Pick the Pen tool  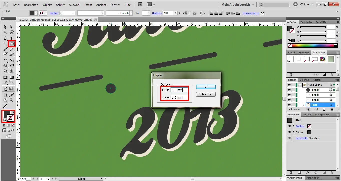(x=5, y=38)
